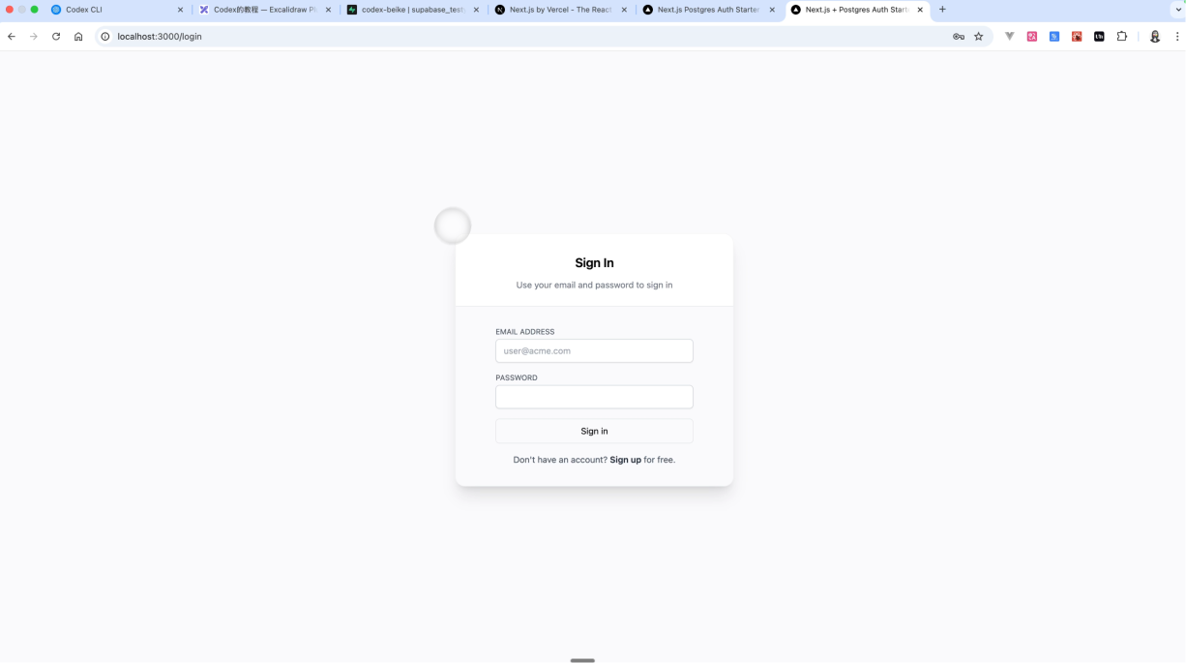
Task: Reload the localhost login page
Action: [56, 37]
